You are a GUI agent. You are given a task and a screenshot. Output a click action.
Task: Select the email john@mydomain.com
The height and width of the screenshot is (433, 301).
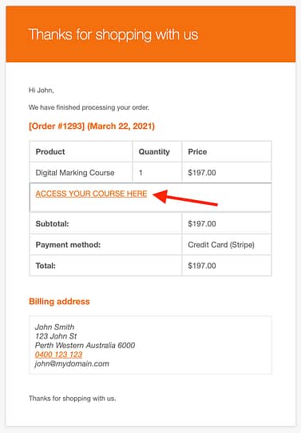(72, 363)
